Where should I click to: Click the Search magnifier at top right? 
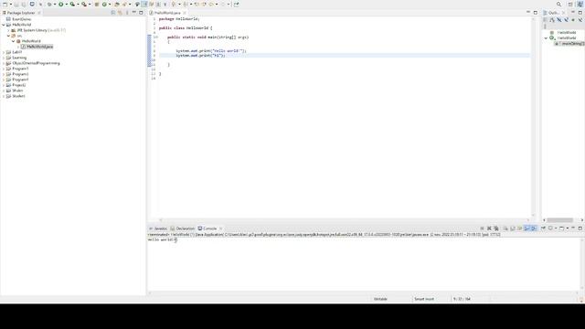click(x=558, y=4)
